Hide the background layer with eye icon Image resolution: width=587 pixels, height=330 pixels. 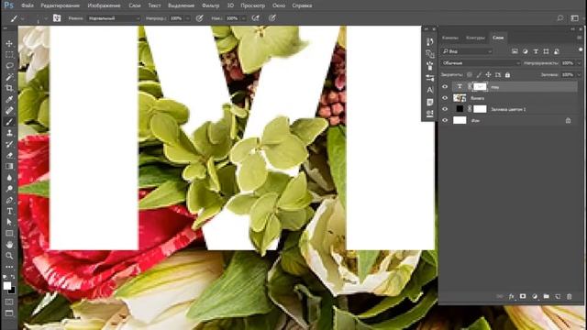[x=445, y=120]
